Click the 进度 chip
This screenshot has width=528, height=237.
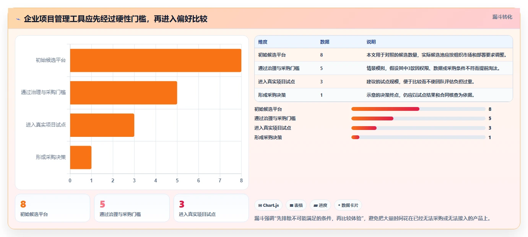coord(320,205)
